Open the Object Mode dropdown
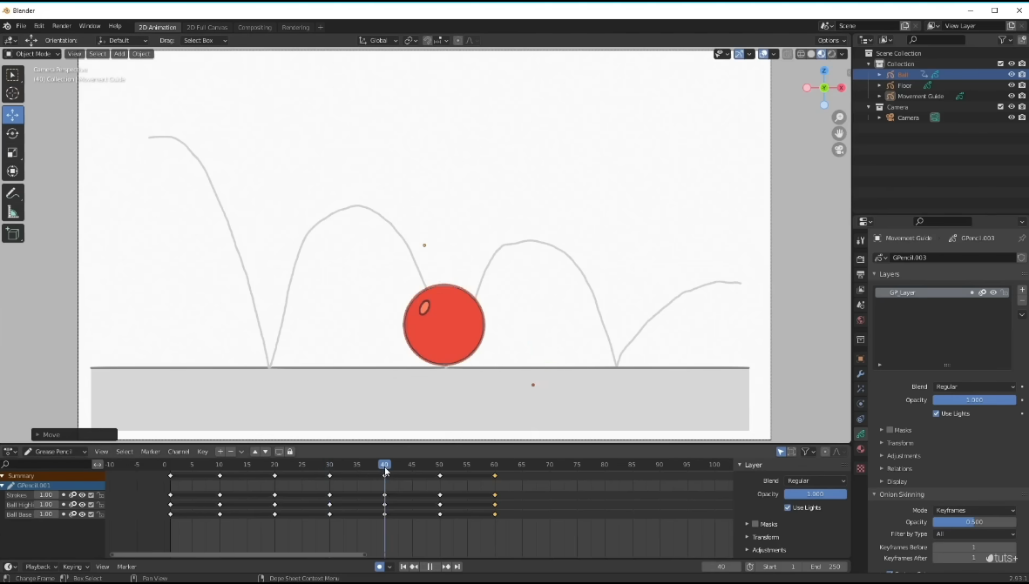 point(32,54)
